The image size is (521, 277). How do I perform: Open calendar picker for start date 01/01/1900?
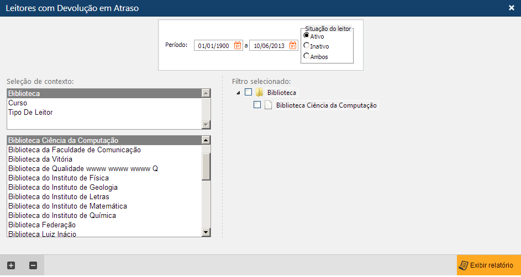(238, 46)
